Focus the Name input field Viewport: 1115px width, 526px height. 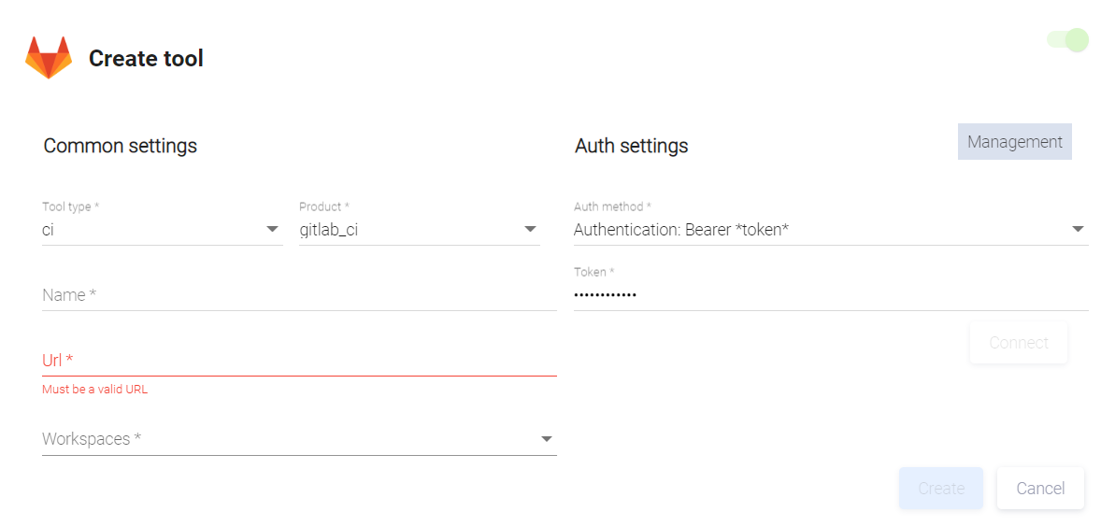point(299,295)
